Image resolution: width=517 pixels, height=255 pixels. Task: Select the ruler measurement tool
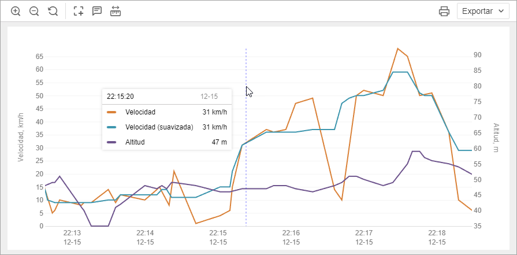116,11
